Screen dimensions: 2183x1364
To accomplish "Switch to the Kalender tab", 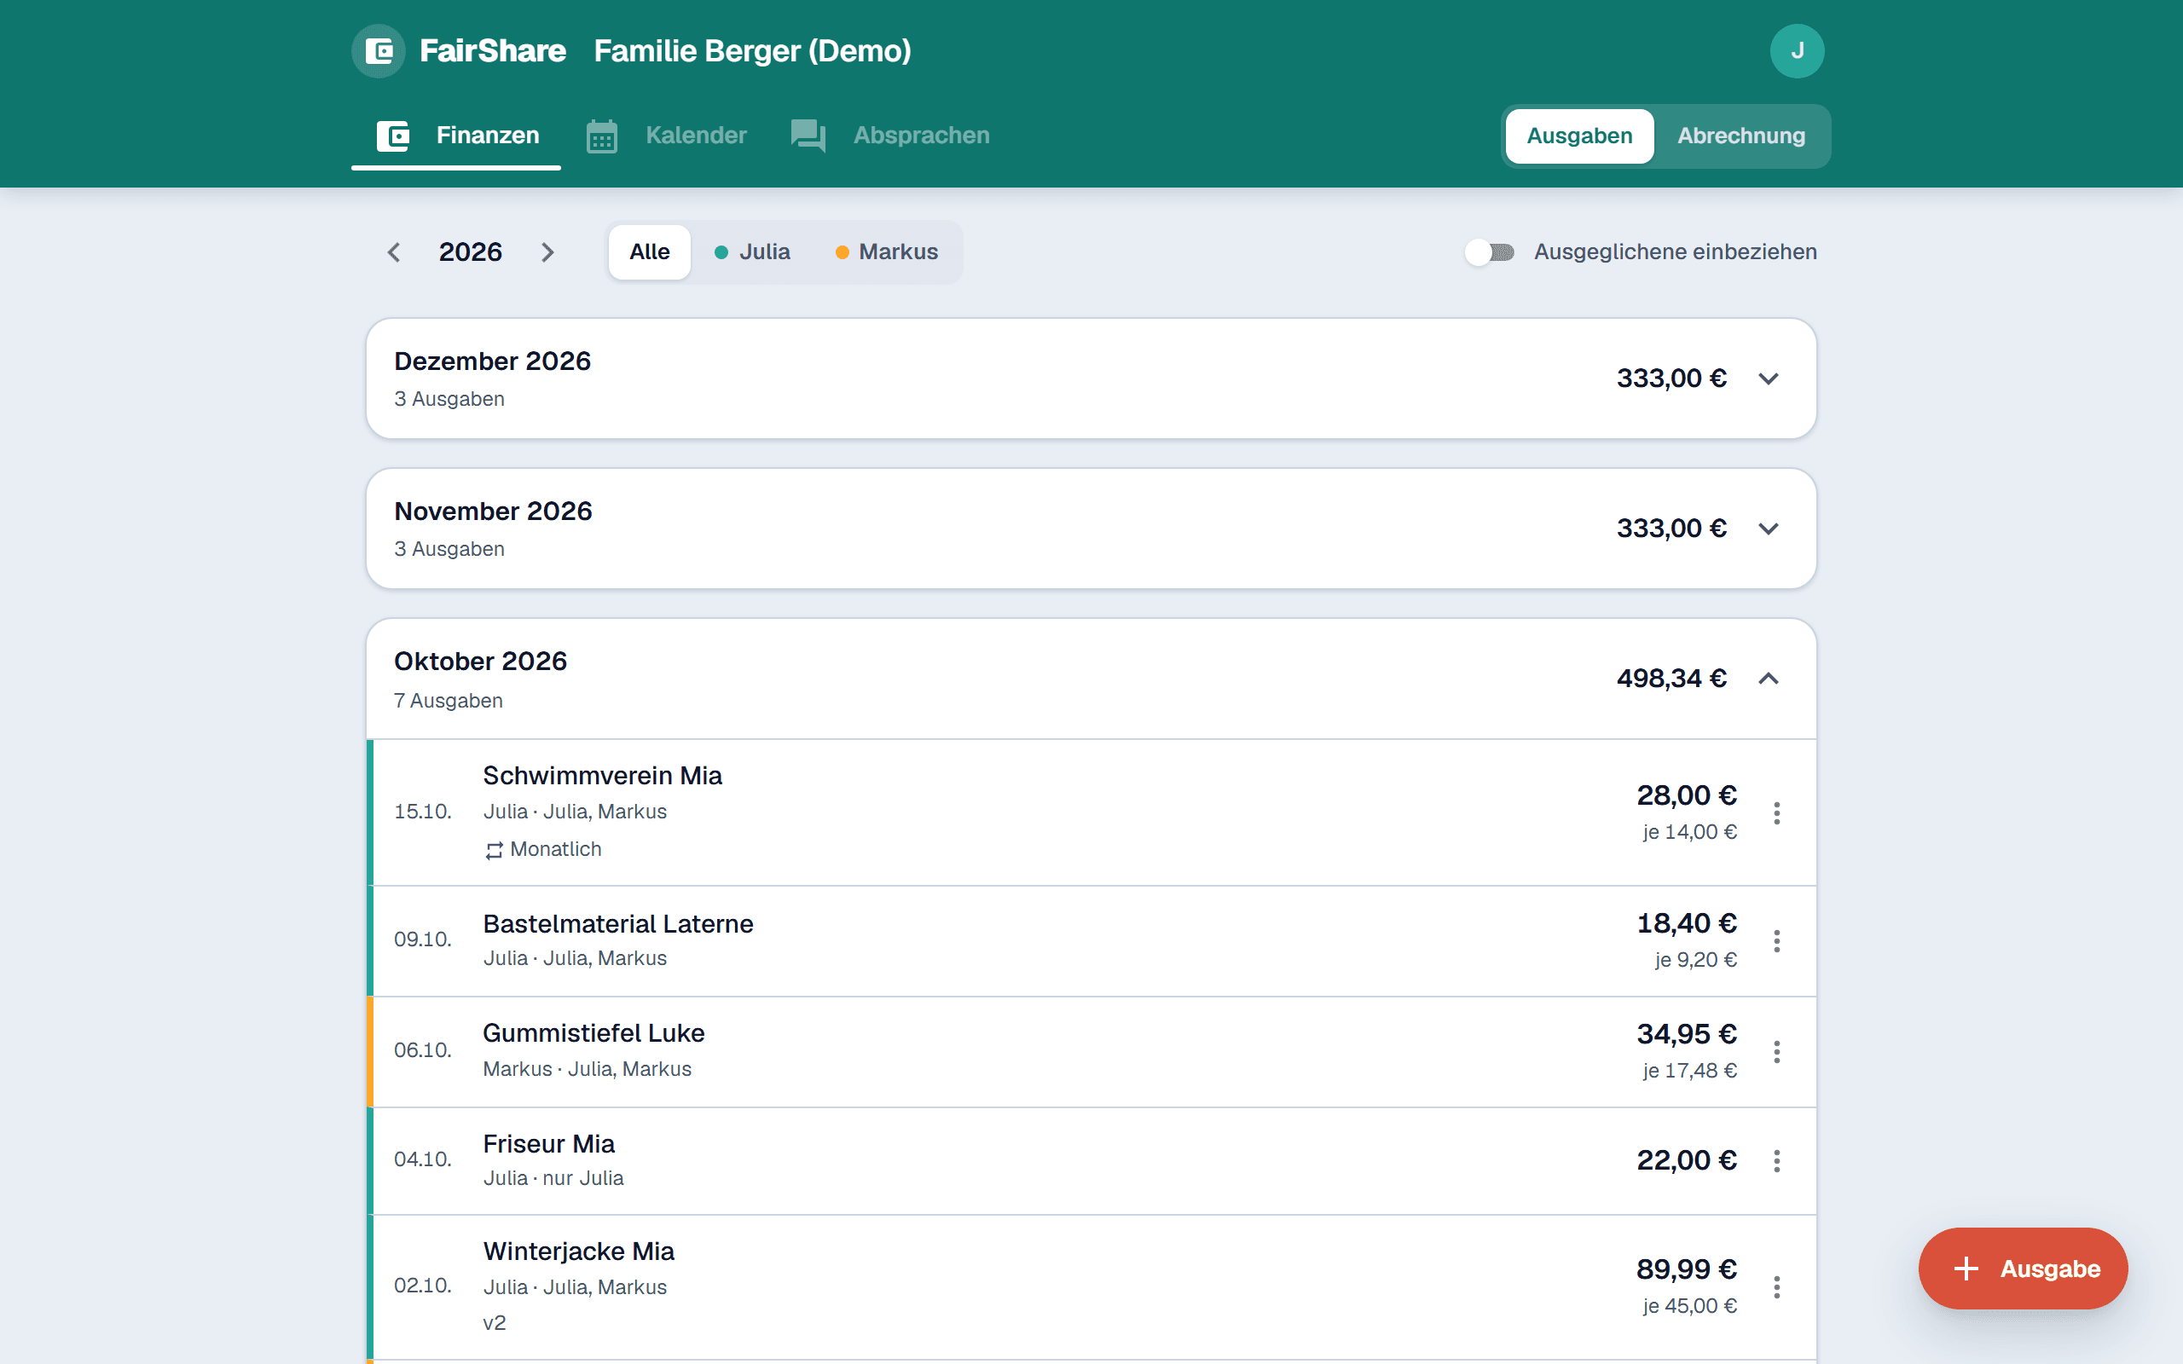I will tap(666, 136).
